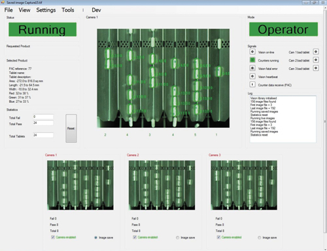Uncheck Camera enabled under Camera 2
This screenshot has width=327, height=251.
pyautogui.click(x=135, y=237)
